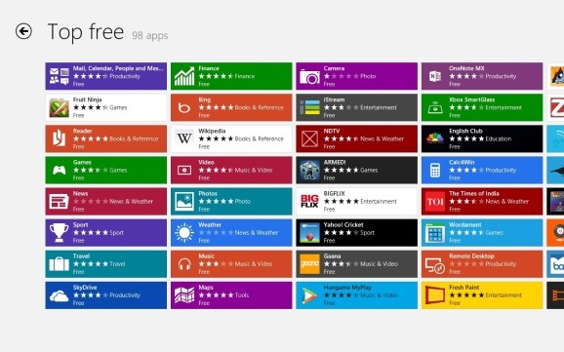The width and height of the screenshot is (564, 352).
Task: Click the "OneNote MX" app title
Action: (x=466, y=68)
